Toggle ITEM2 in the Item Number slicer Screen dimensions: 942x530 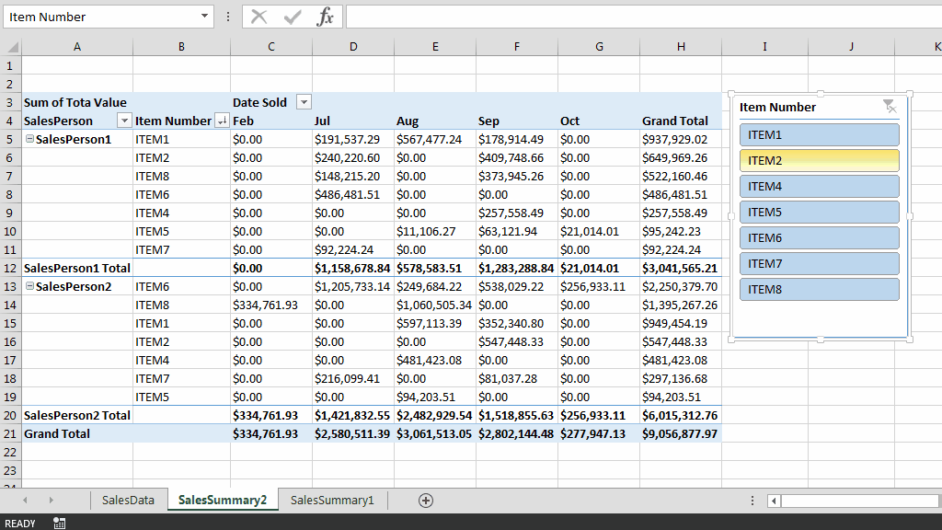tap(820, 160)
